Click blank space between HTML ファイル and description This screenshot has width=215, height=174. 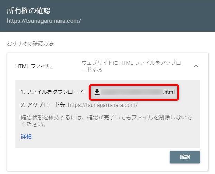[x=66, y=66]
